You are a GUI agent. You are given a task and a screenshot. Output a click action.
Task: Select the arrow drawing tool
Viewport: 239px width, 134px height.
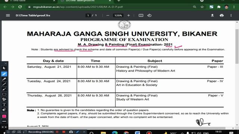4,89
